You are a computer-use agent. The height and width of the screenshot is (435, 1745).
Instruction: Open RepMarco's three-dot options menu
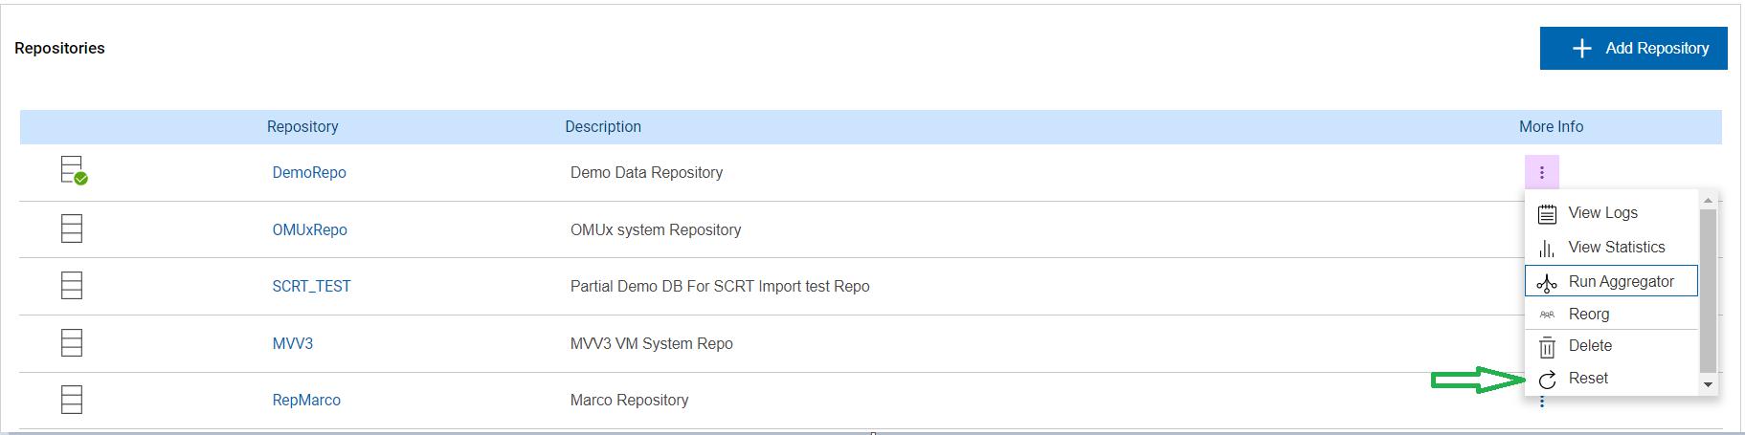point(1541,402)
